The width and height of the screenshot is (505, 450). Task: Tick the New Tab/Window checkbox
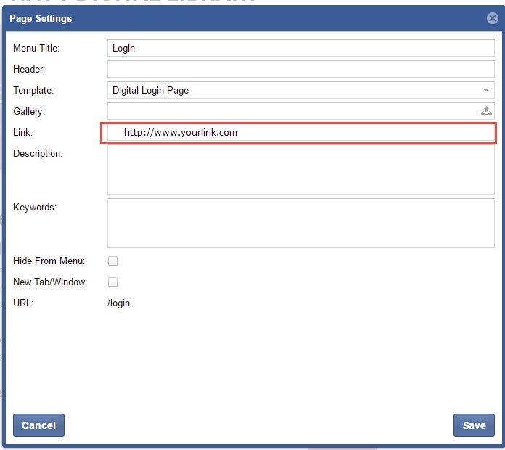[x=112, y=282]
